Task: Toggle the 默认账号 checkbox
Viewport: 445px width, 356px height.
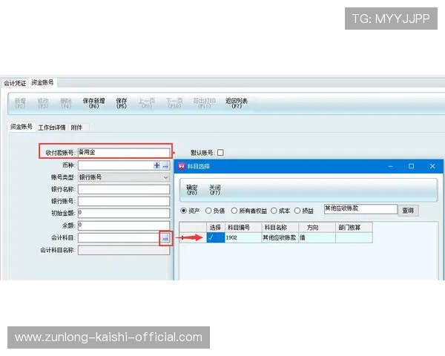Action: point(220,153)
